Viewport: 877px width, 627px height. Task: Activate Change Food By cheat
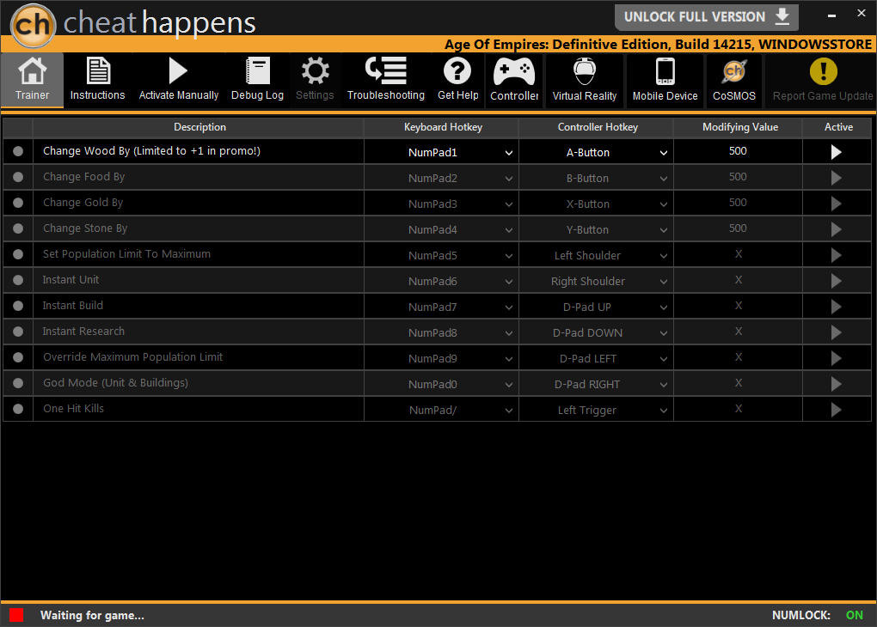pyautogui.click(x=837, y=178)
